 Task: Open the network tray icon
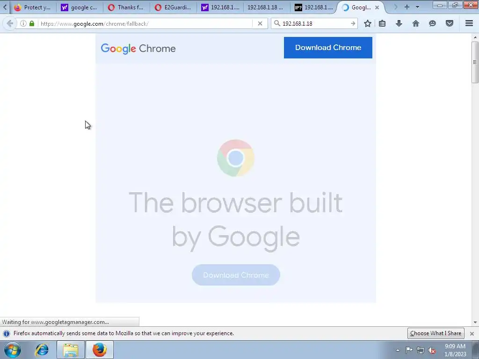tap(421, 350)
